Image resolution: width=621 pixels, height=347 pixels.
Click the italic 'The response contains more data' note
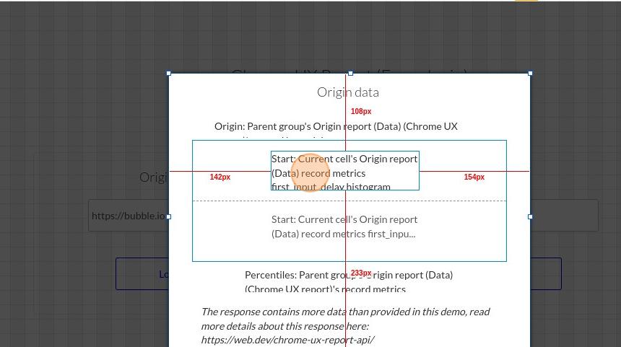345,312
